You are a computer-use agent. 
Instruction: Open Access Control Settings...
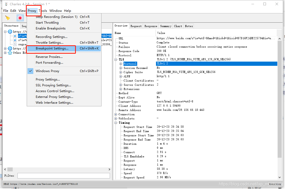coord(64,91)
